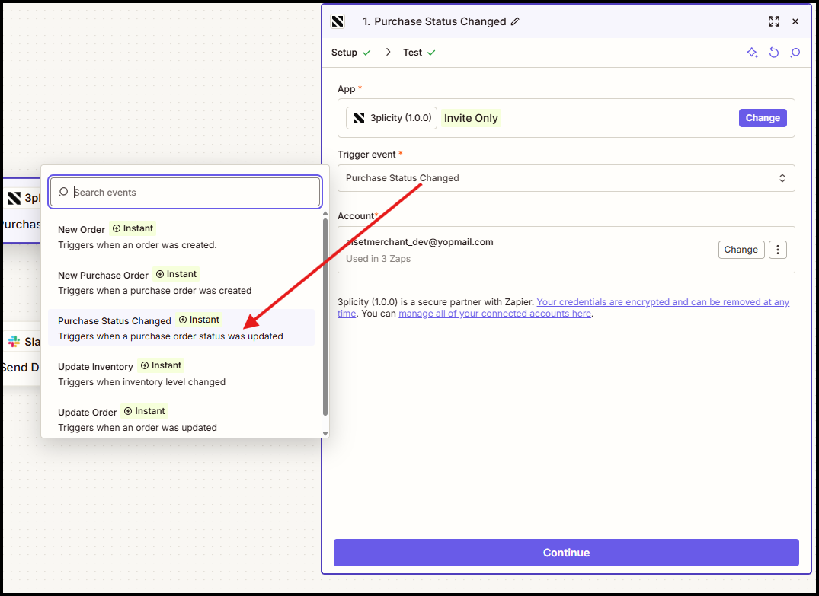Click the Used in 3 Zaps text
The height and width of the screenshot is (596, 819).
coord(378,259)
